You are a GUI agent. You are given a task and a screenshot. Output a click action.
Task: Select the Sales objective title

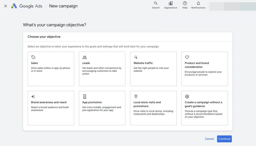coord(34,63)
